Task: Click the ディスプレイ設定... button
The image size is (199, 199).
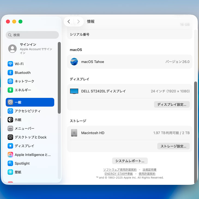Action: [172, 104]
